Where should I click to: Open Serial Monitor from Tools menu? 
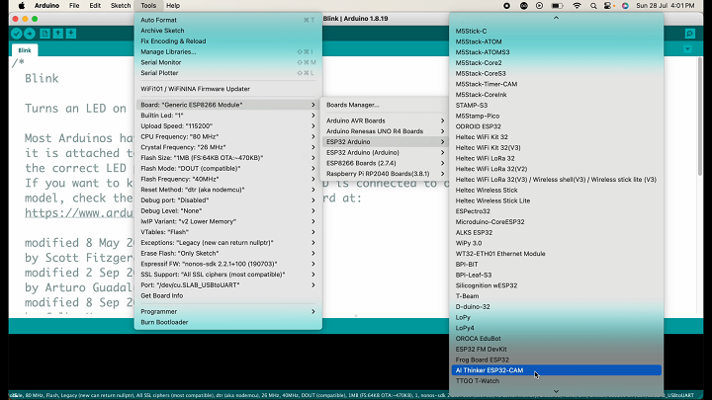click(228, 62)
